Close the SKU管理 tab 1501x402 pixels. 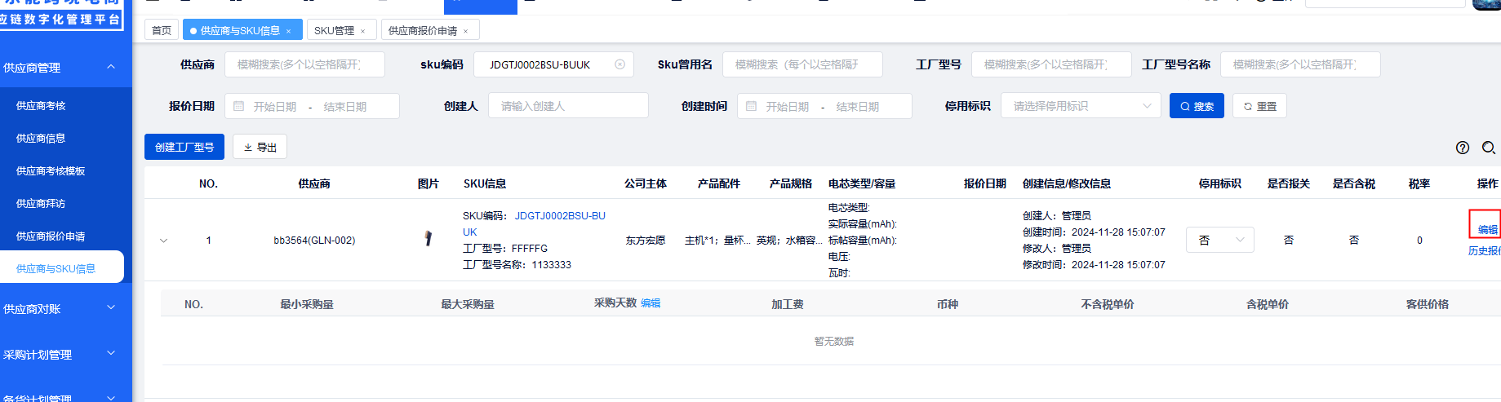click(362, 31)
